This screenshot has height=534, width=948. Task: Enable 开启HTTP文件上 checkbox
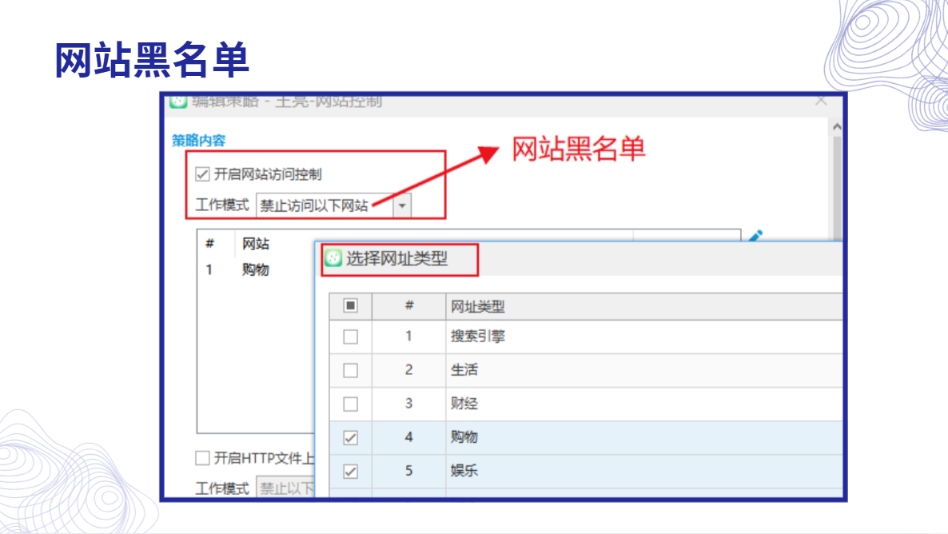202,458
